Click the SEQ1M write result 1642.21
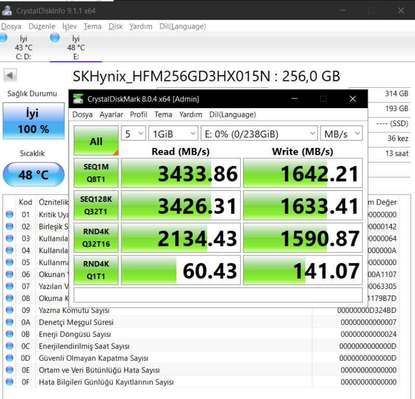 coord(303,173)
